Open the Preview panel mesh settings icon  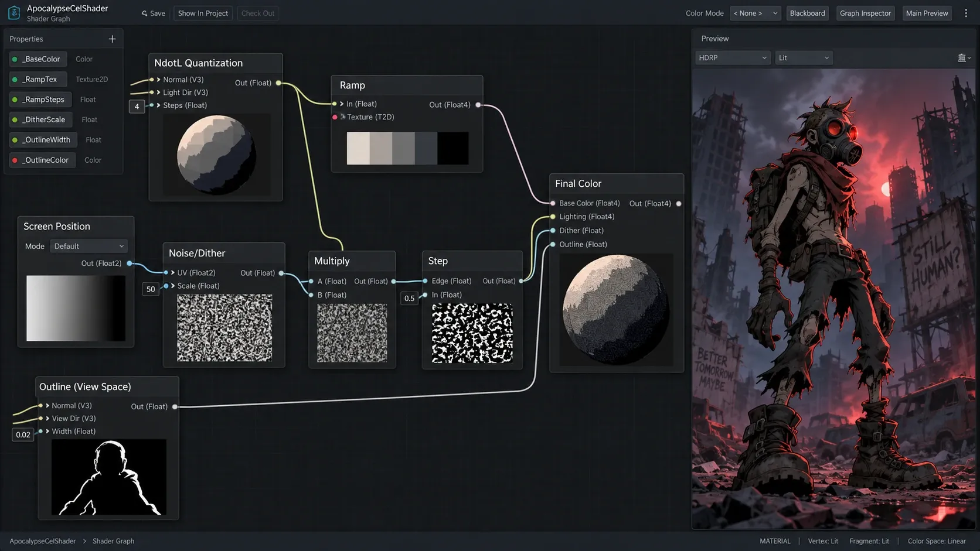coord(964,58)
